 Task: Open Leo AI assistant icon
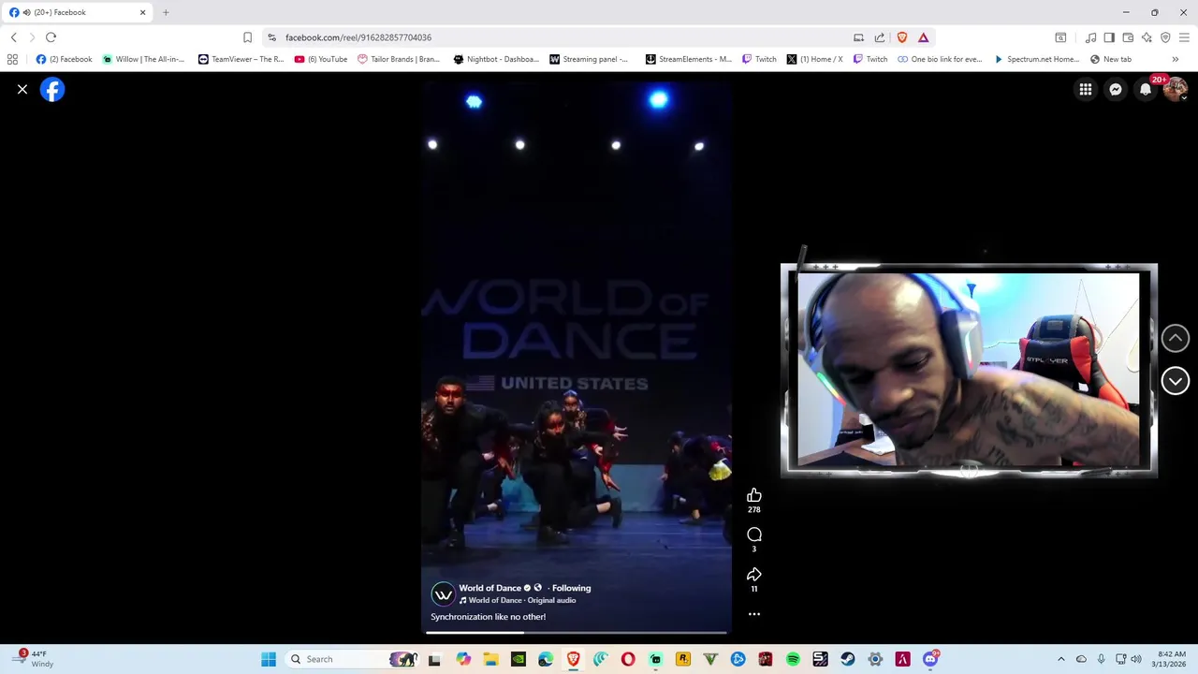tap(1147, 37)
